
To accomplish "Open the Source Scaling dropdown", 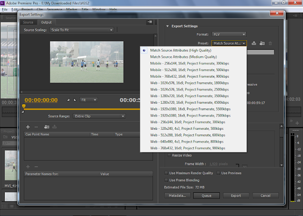I will 81,30.
